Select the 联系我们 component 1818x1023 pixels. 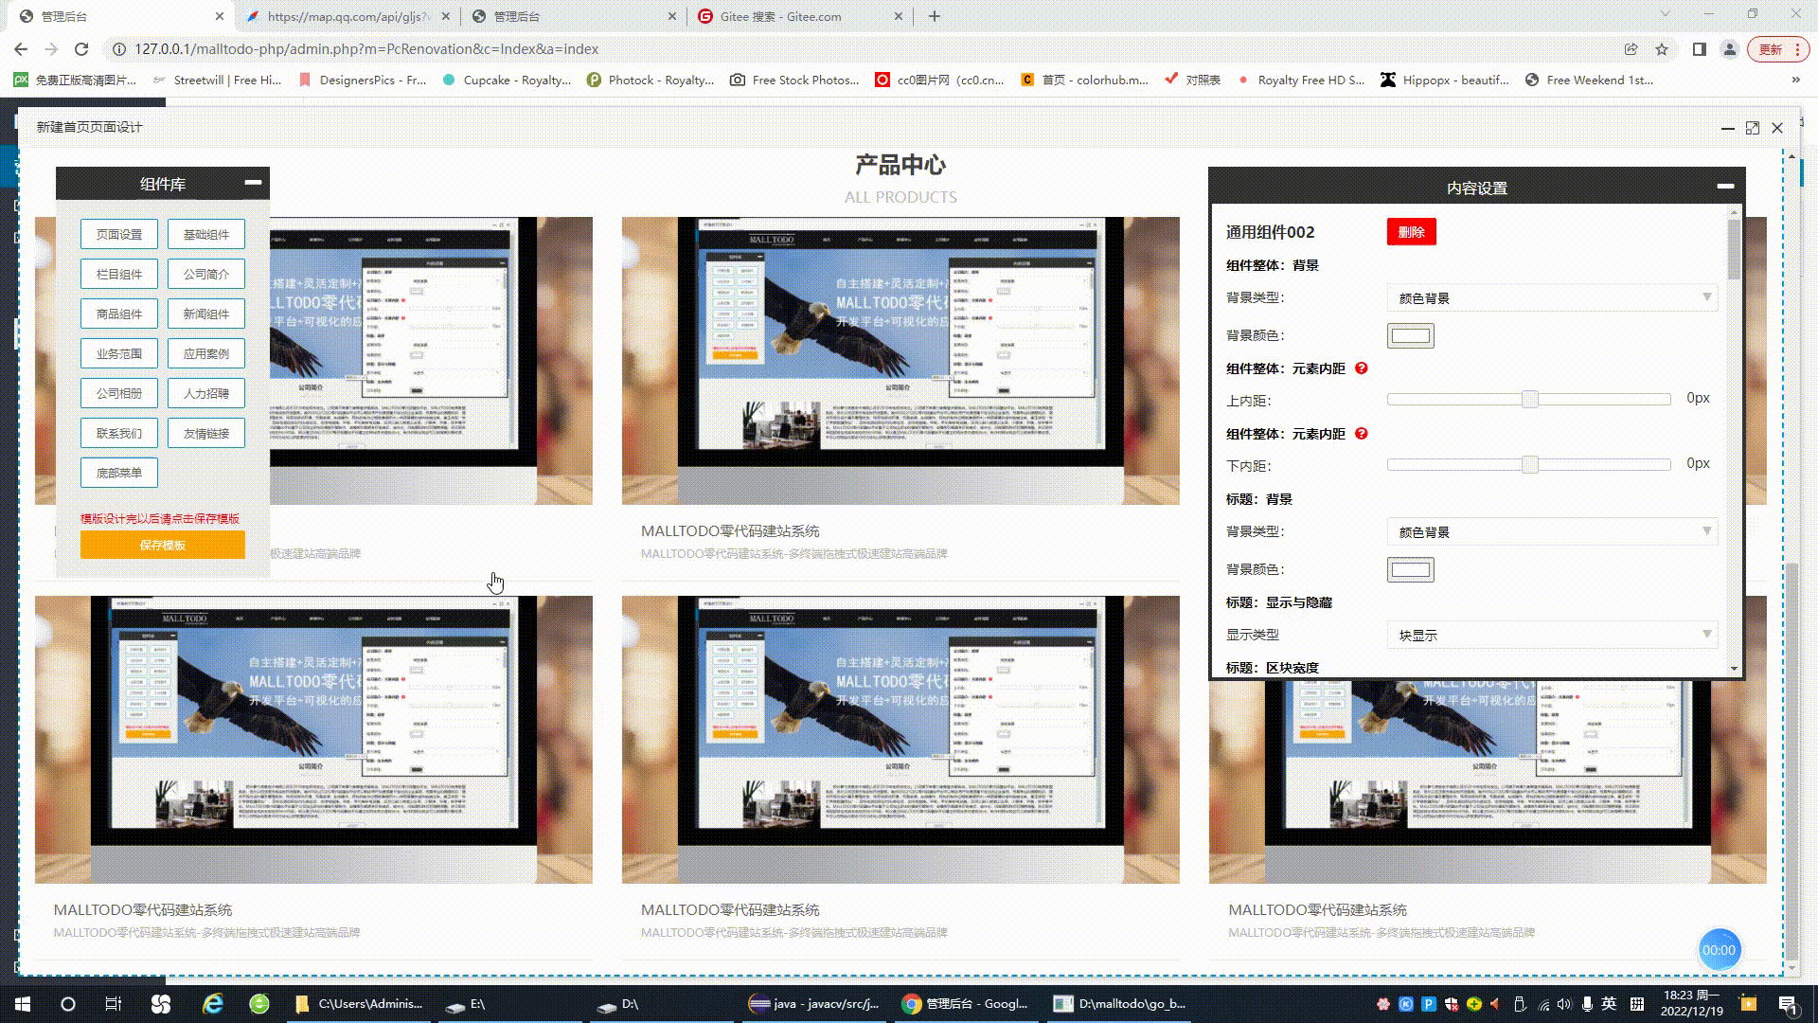(119, 433)
